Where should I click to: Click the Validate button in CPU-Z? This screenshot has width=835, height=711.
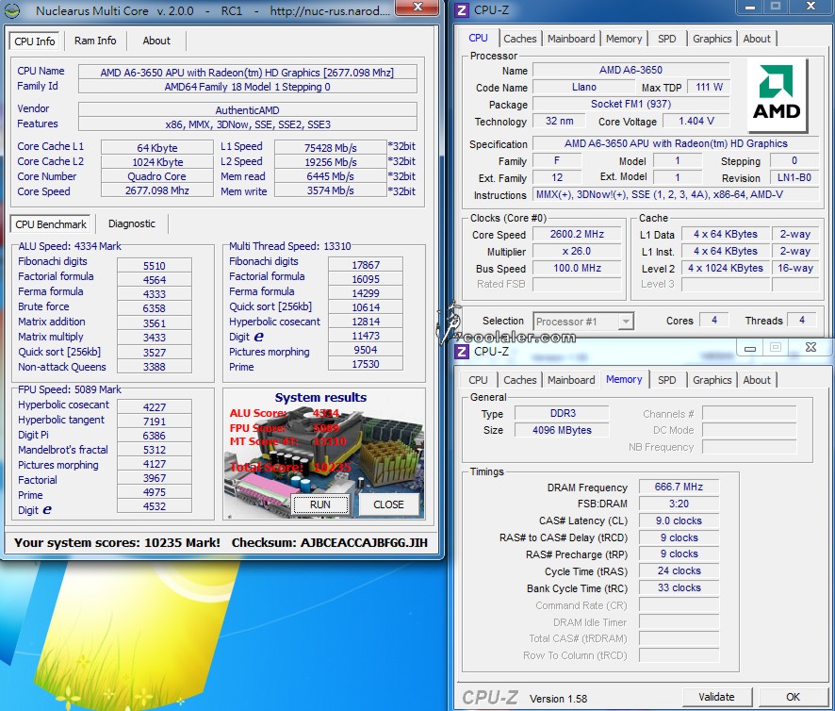click(717, 697)
